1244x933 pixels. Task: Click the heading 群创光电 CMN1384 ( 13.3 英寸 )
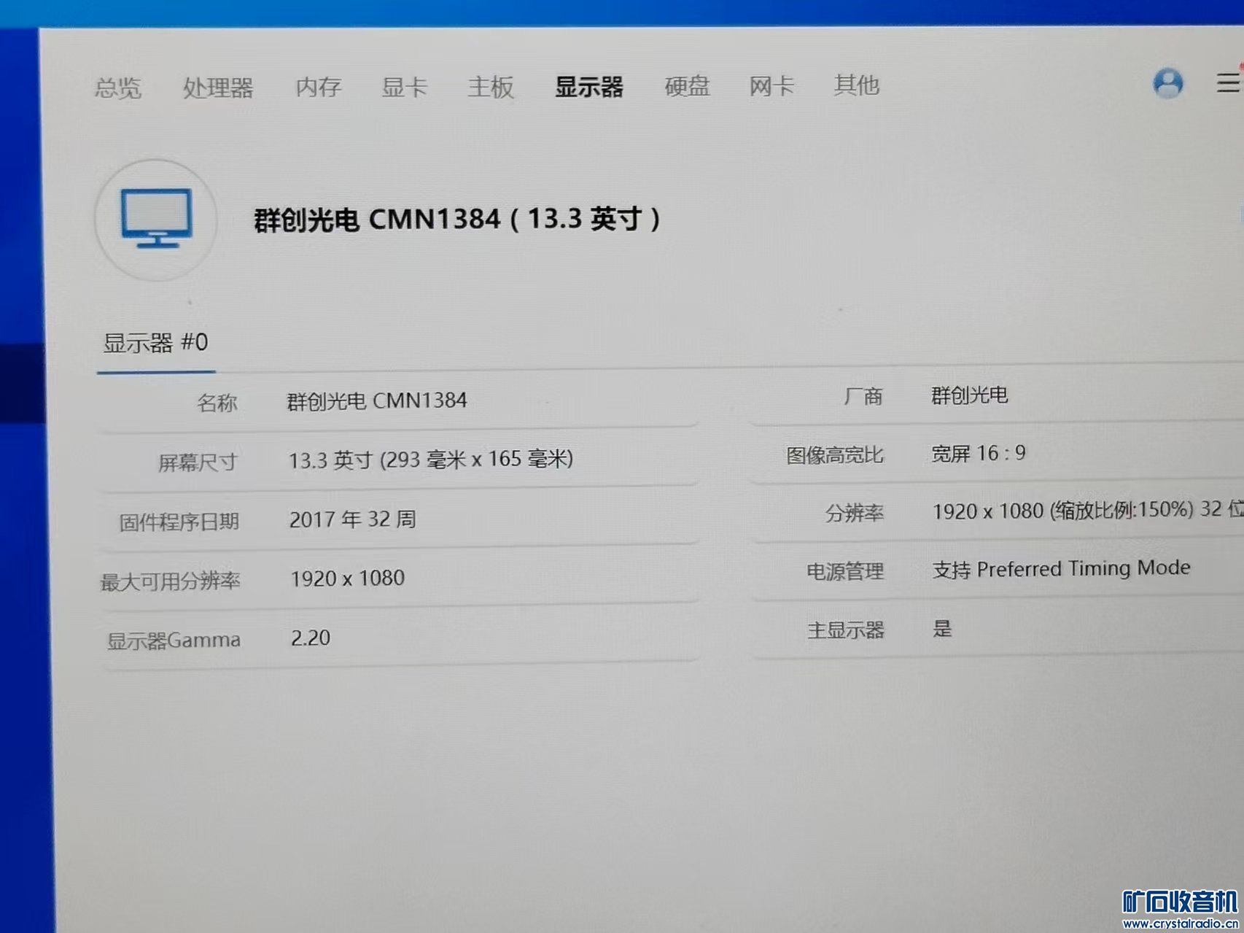pyautogui.click(x=457, y=219)
